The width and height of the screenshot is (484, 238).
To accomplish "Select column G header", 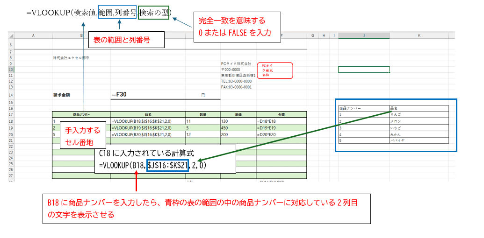I will pyautogui.click(x=313, y=36).
